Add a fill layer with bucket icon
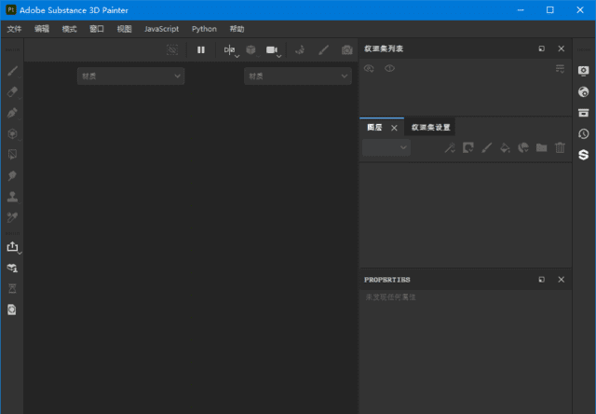The width and height of the screenshot is (596, 414). click(505, 147)
